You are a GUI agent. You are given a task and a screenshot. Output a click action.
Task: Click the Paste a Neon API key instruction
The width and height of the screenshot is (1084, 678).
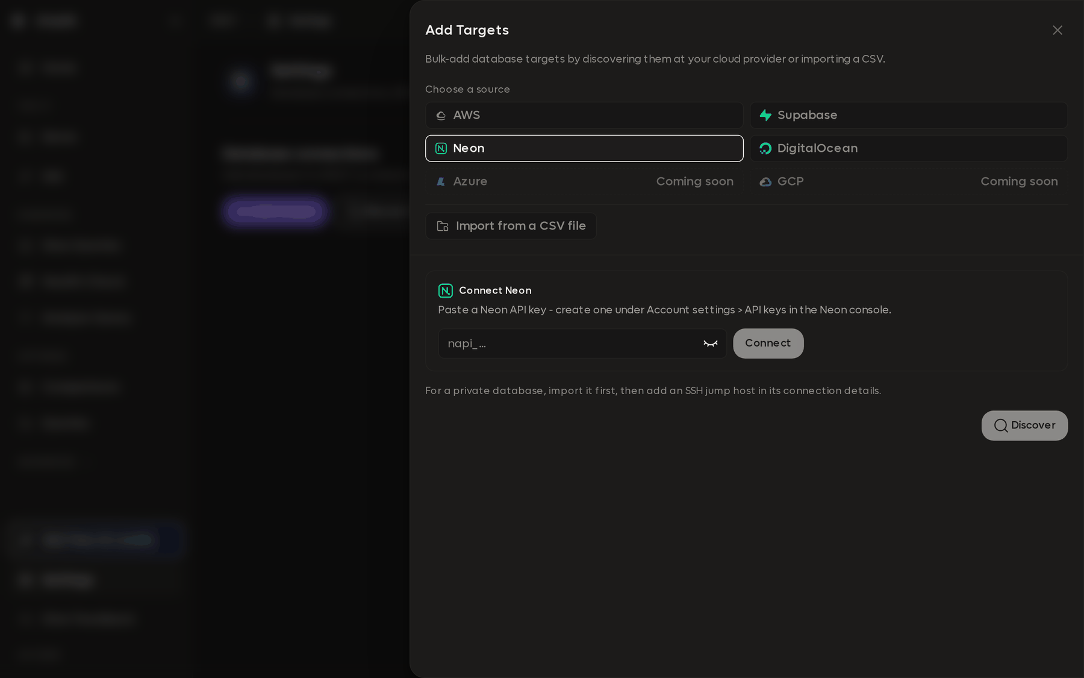click(x=664, y=310)
